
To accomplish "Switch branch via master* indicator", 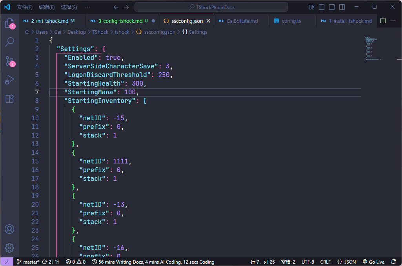I will click(x=28, y=262).
